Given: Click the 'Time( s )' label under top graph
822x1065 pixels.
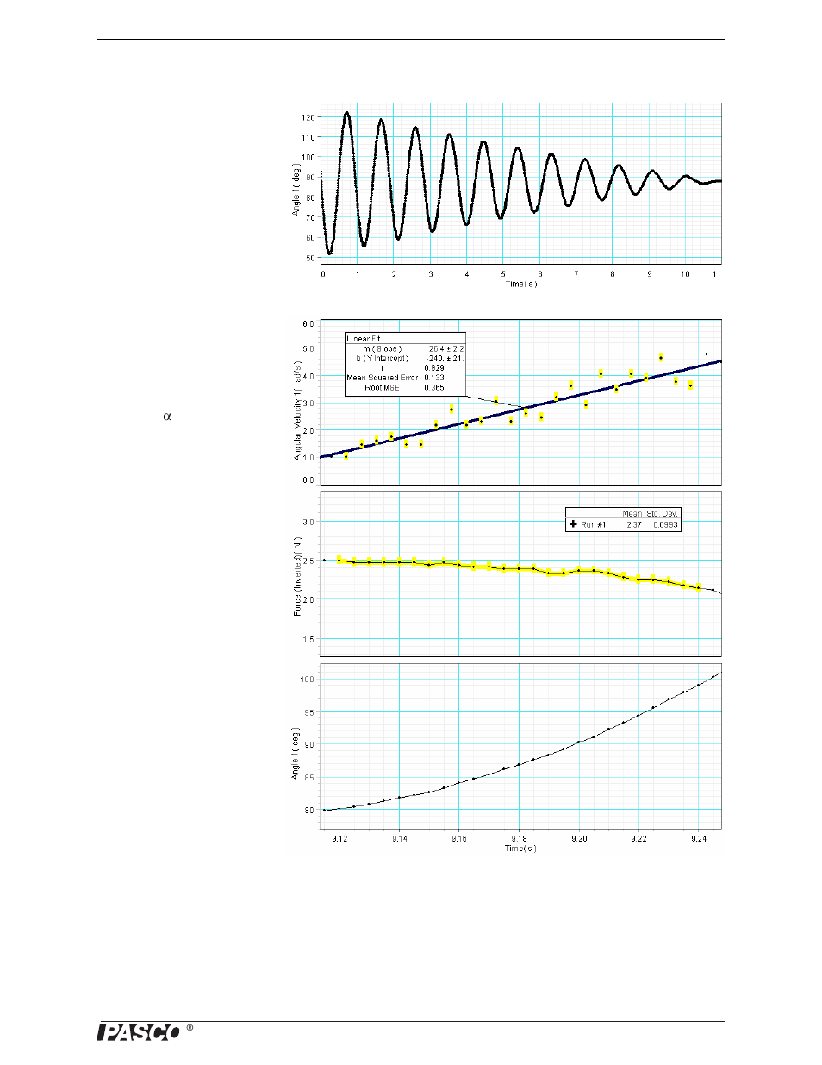Looking at the screenshot, I should pos(521,284).
